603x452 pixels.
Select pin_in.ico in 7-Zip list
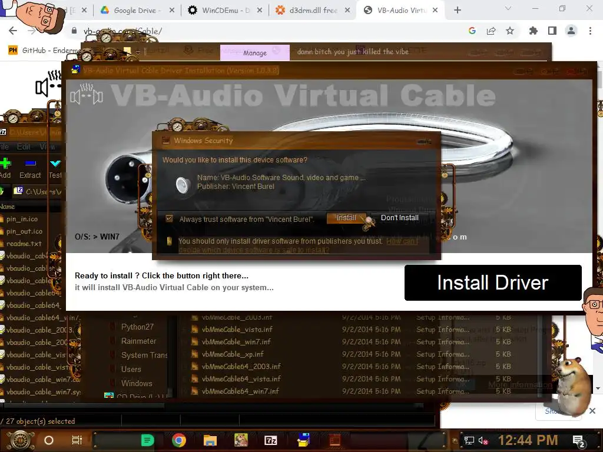[x=22, y=219]
